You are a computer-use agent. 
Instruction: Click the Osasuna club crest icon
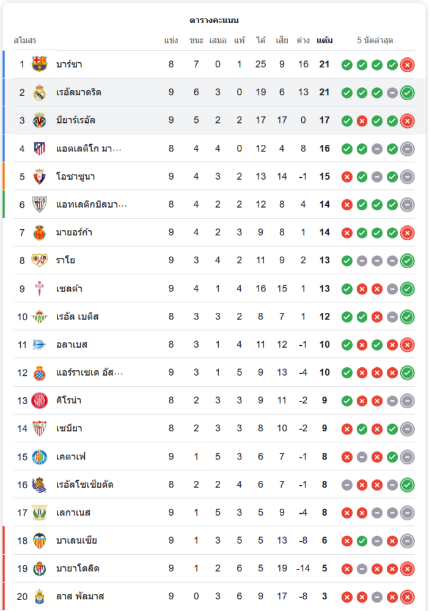[40, 177]
